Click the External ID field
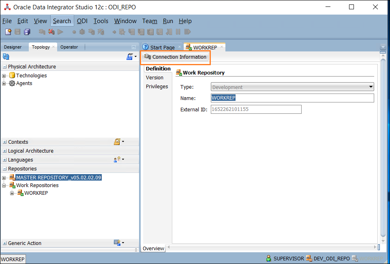This screenshot has width=390, height=264. coord(256,109)
